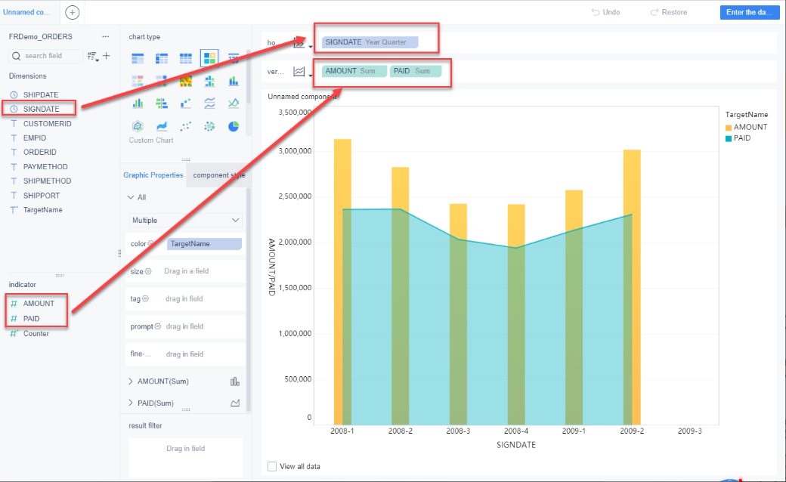The width and height of the screenshot is (786, 482).
Task: Click the AMOUNT legend color swatch
Action: click(729, 128)
